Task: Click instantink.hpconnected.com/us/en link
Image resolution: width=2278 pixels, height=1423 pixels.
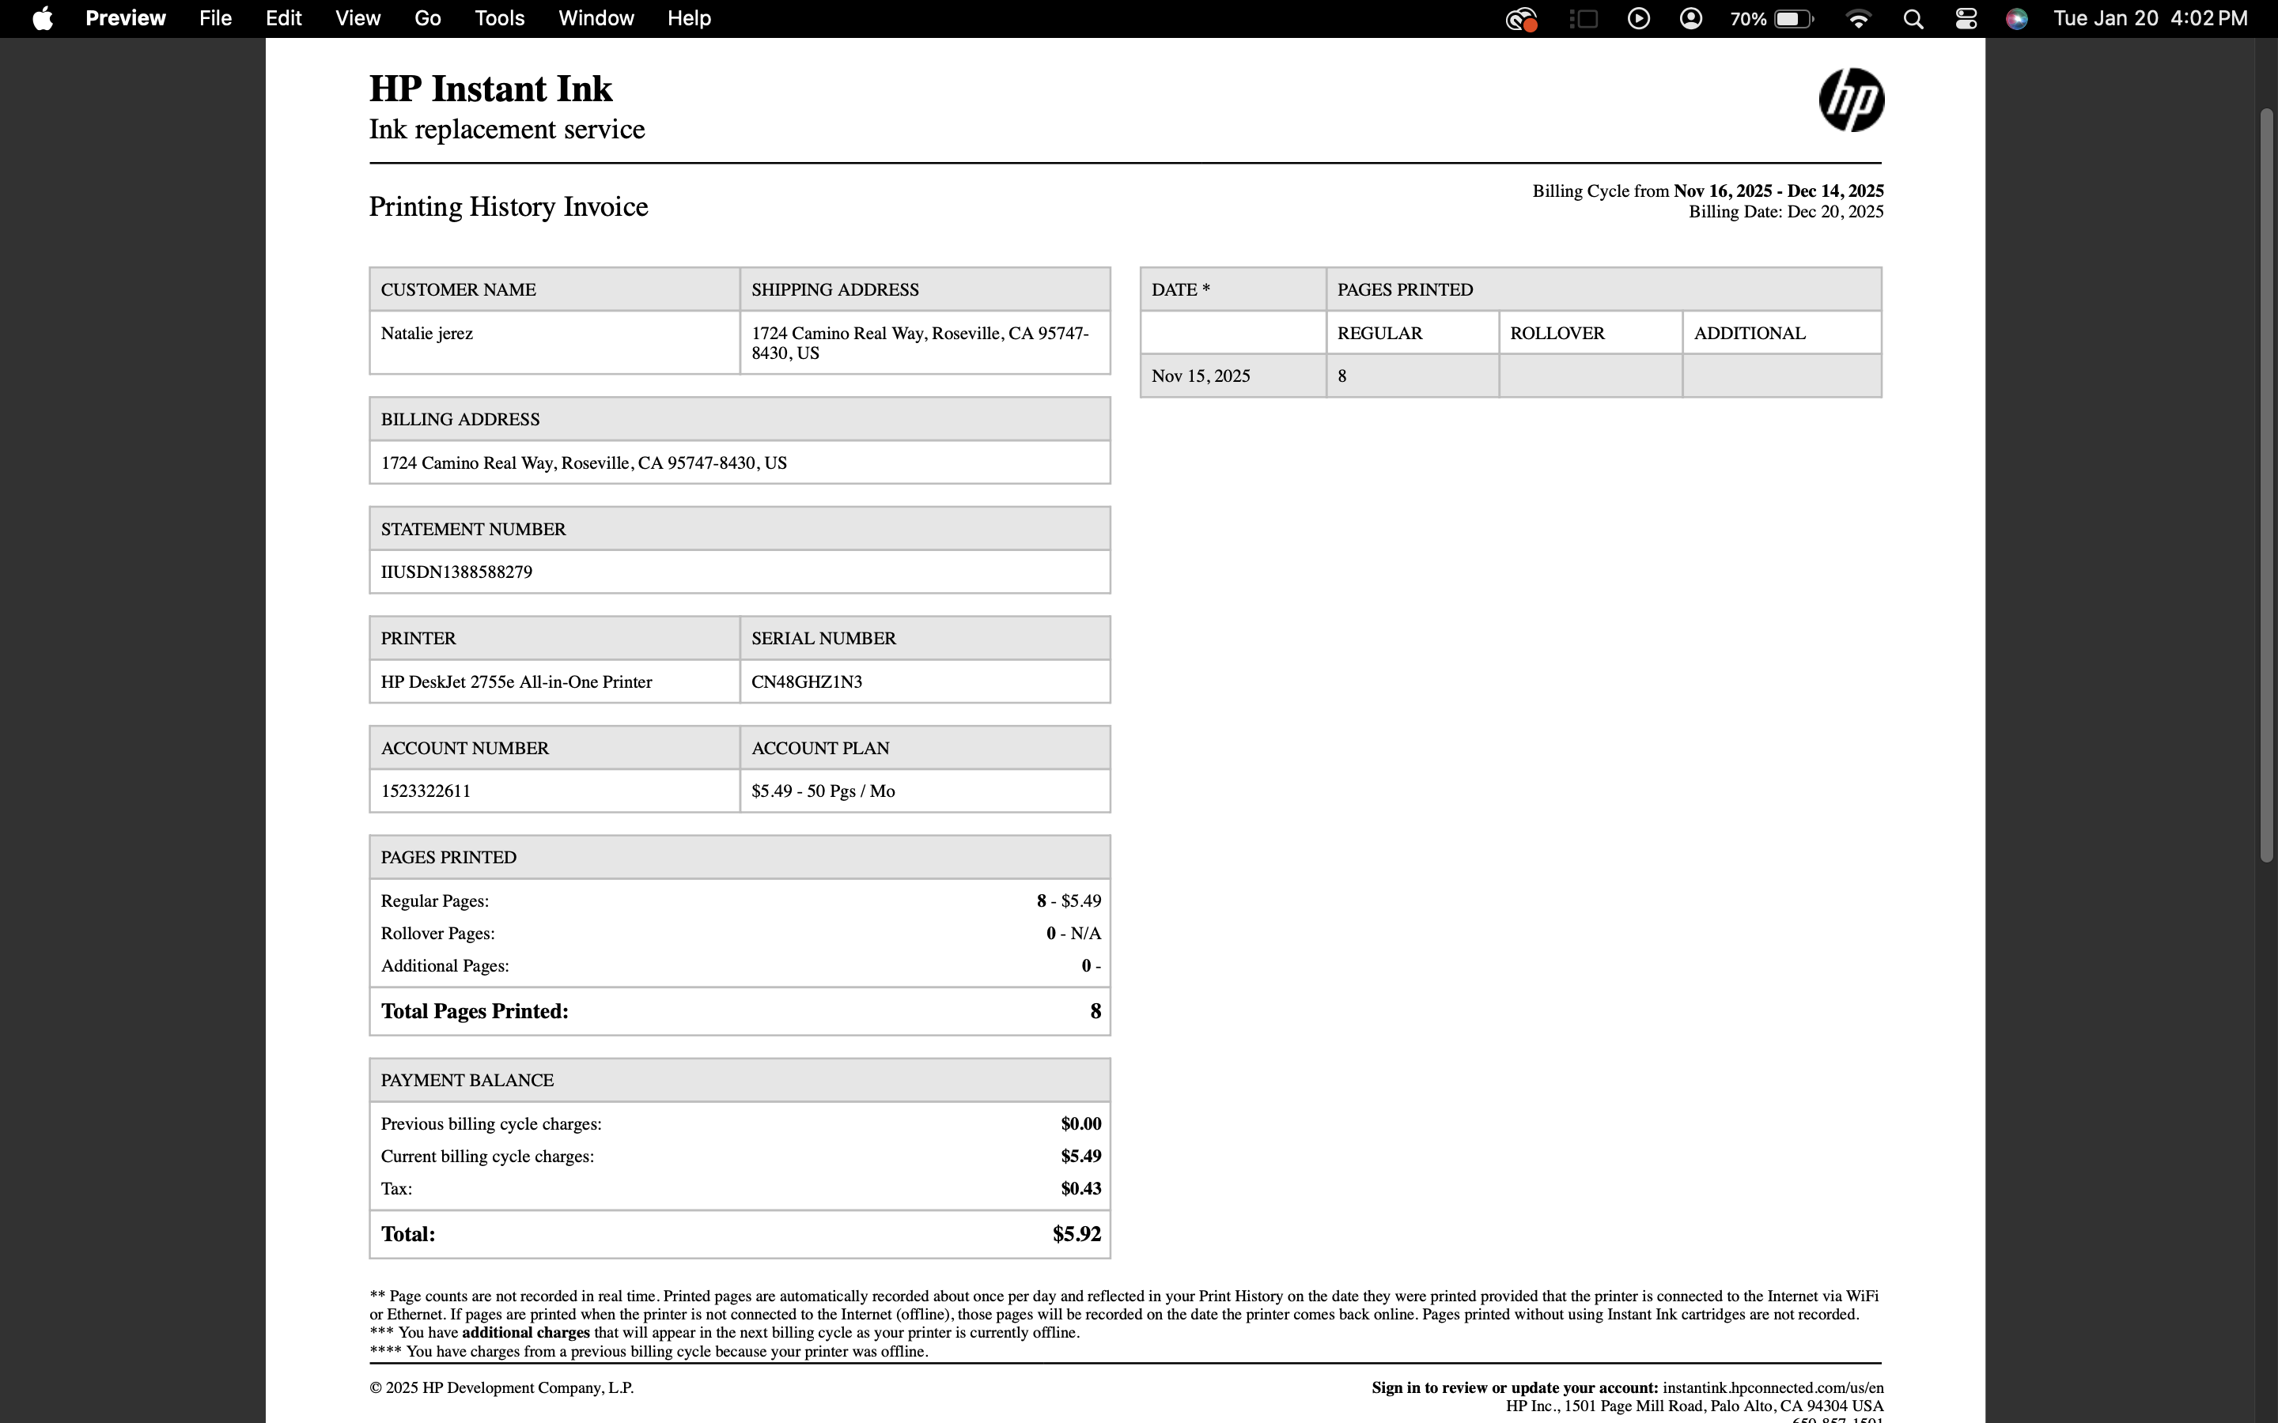Action: point(1773,1387)
